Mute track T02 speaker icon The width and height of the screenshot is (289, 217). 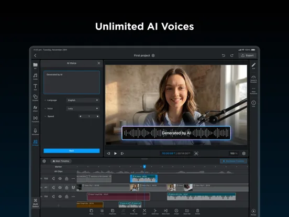53,178
